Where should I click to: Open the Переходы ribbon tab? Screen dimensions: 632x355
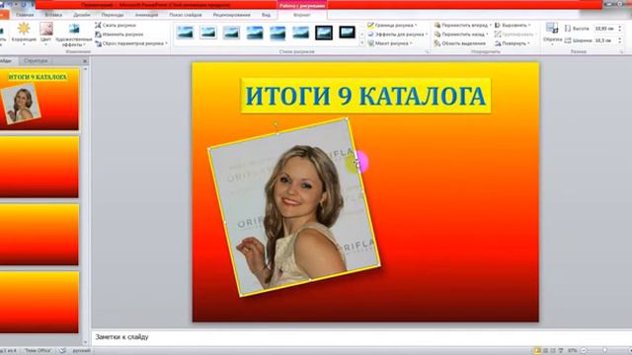(x=113, y=15)
